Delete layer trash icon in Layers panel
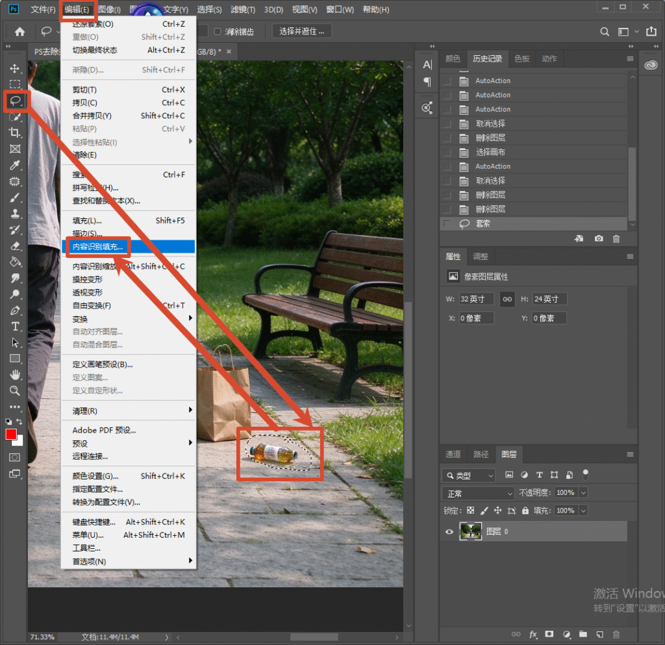The image size is (665, 645). [x=616, y=635]
